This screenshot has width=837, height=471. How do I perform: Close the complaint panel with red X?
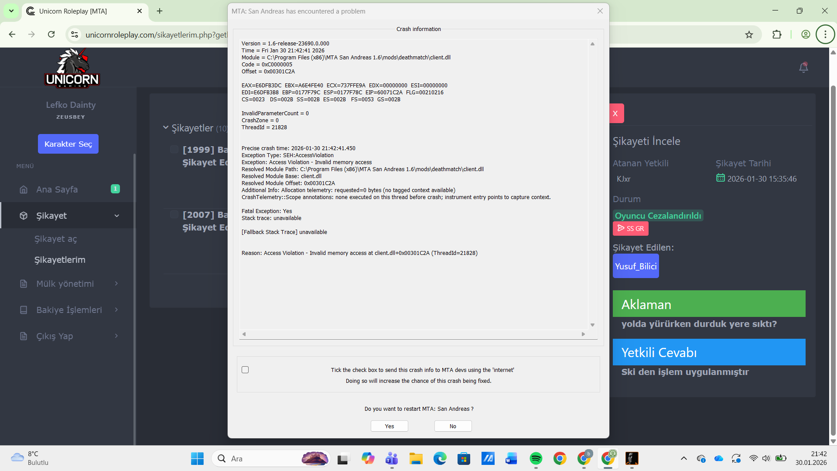coord(616,113)
